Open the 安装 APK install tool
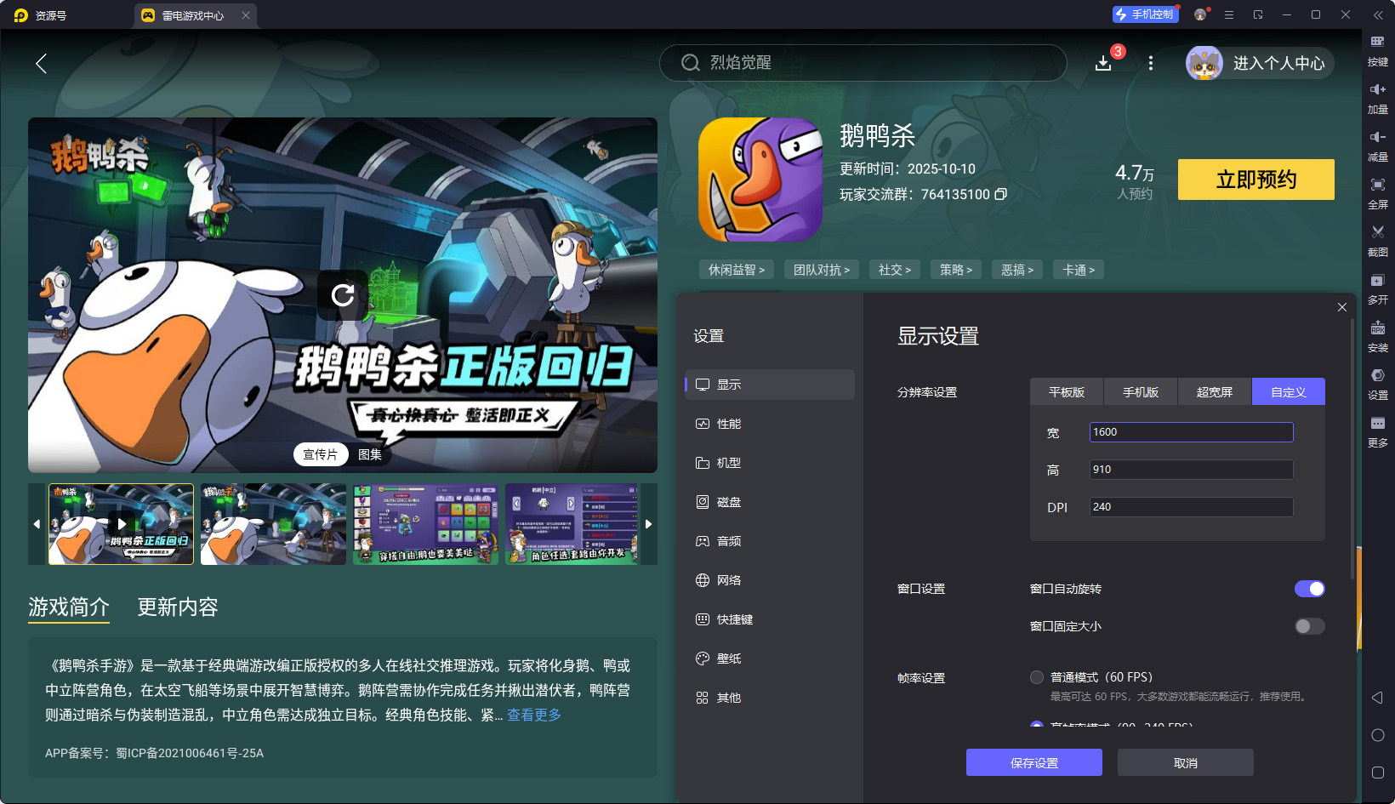 (x=1378, y=335)
